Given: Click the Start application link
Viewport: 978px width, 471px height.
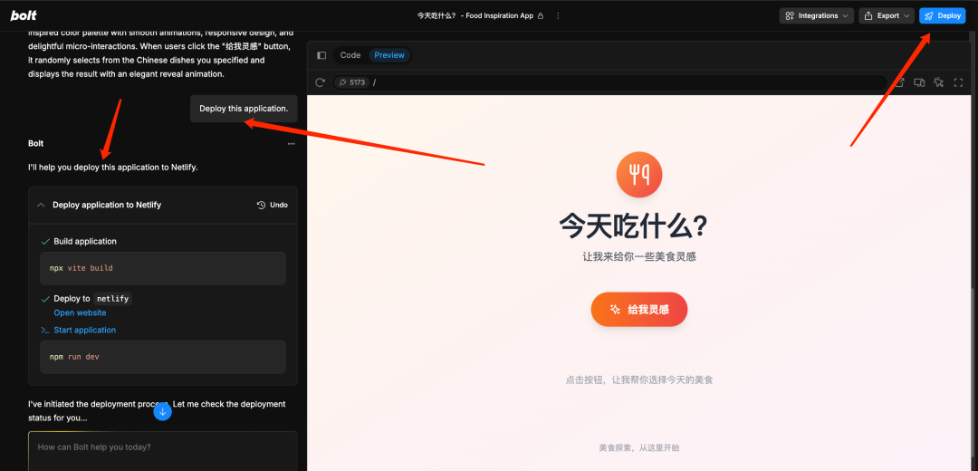Looking at the screenshot, I should 85,330.
